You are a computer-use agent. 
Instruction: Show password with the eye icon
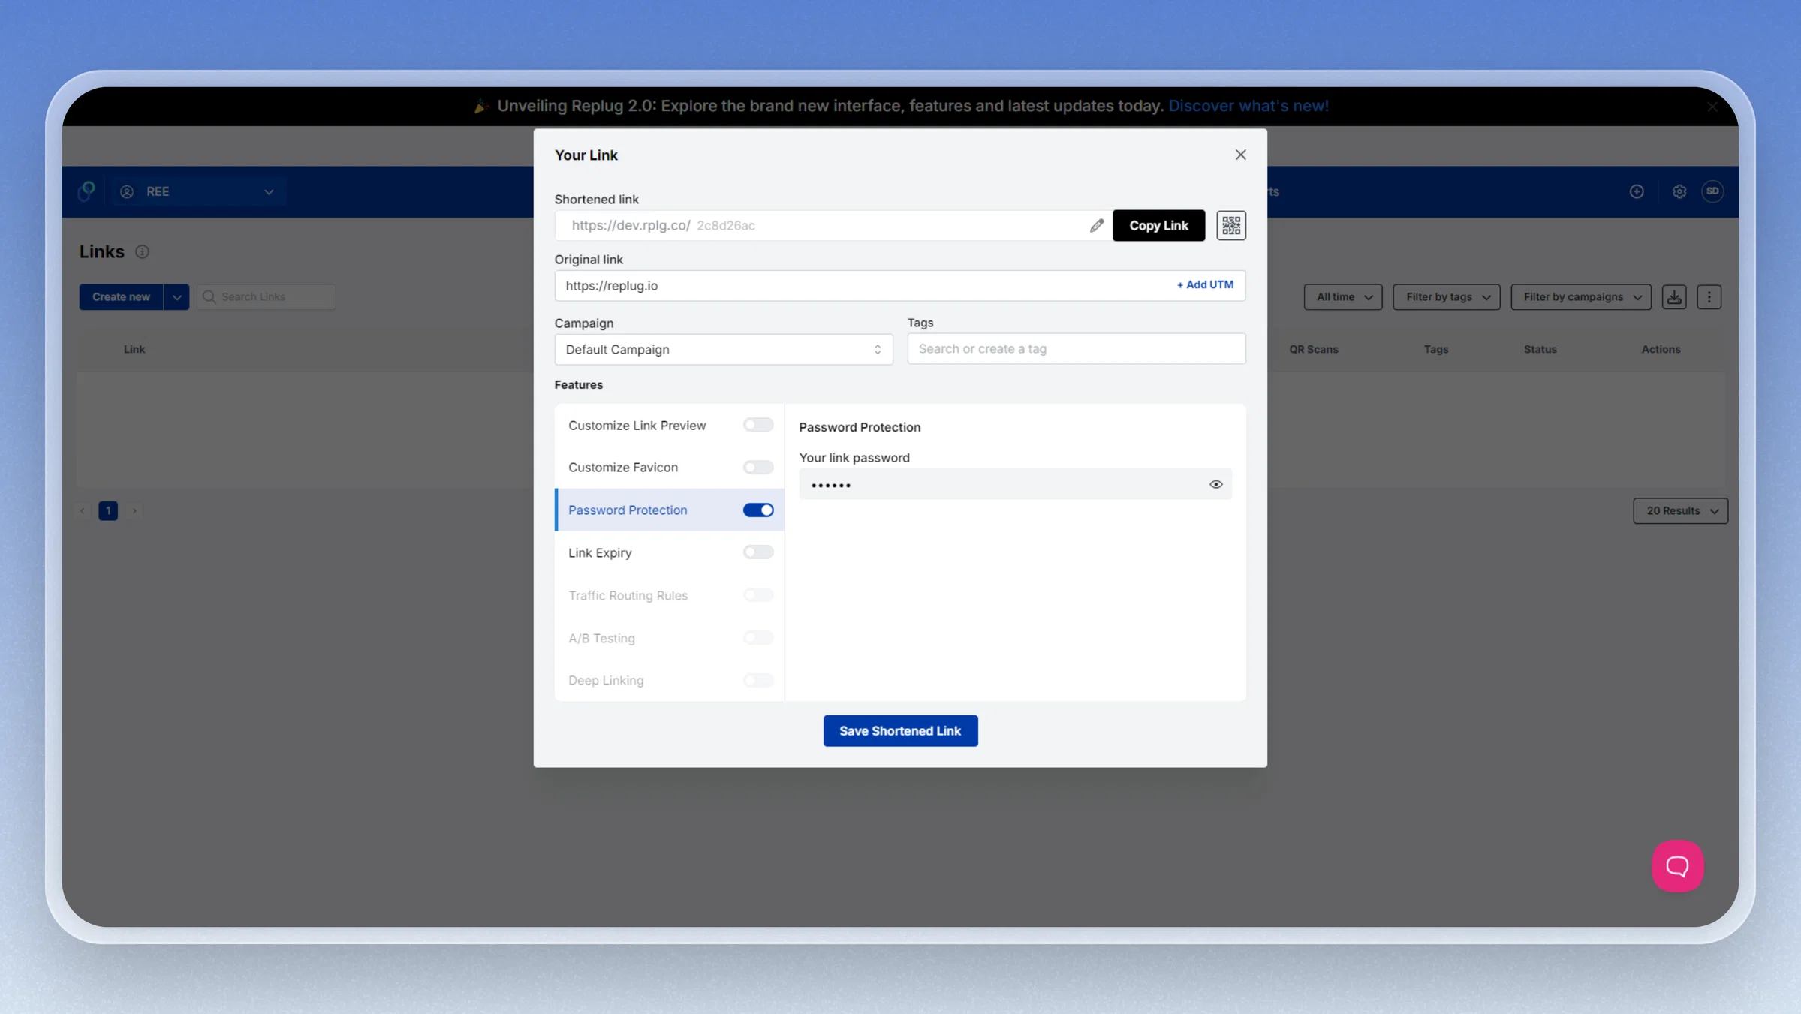pyautogui.click(x=1215, y=484)
